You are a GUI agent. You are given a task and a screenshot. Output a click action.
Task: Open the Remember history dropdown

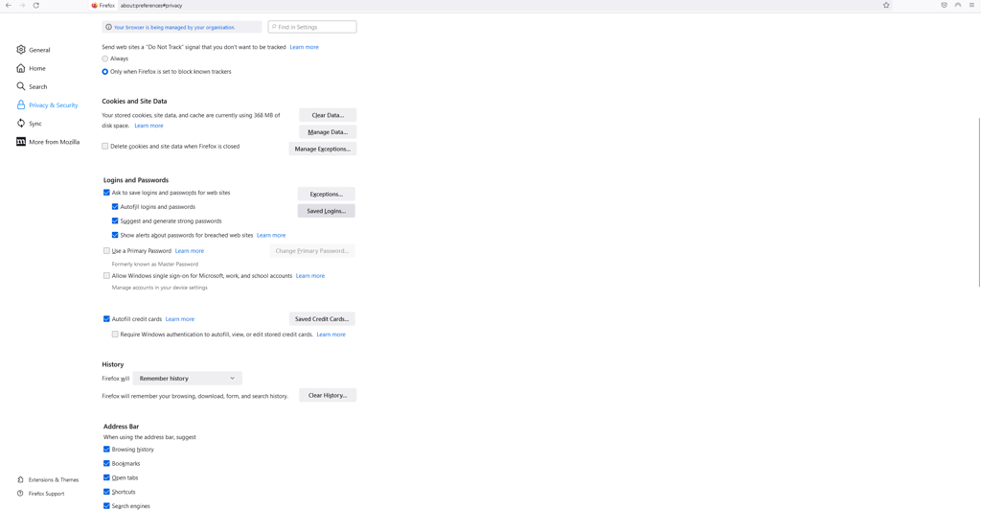point(187,378)
